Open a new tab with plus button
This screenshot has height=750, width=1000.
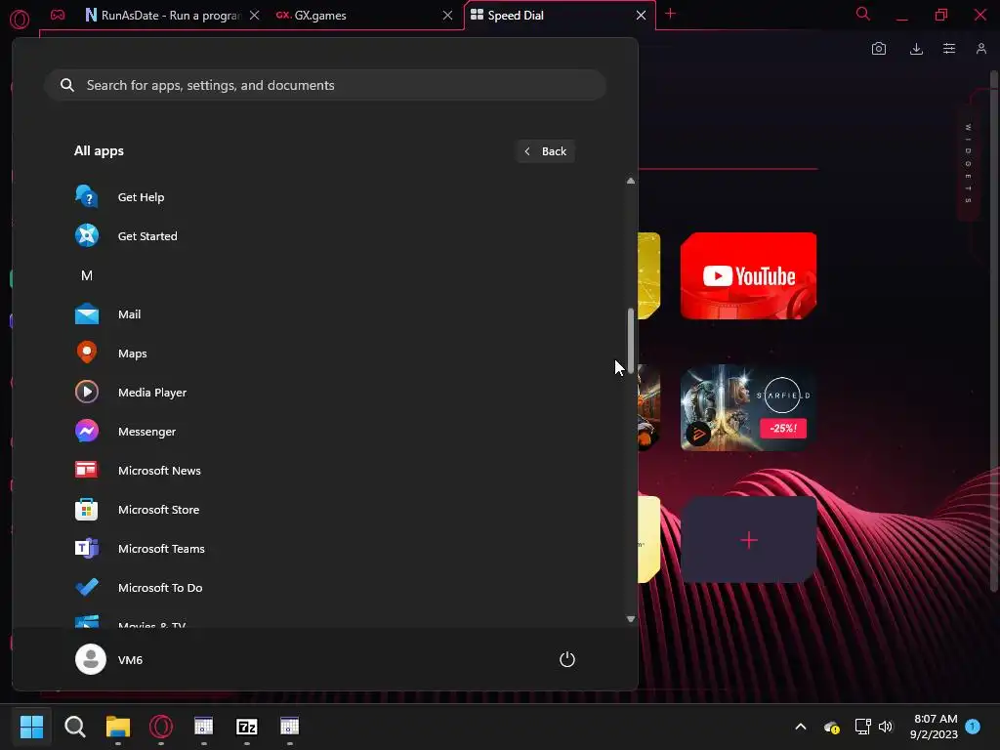pyautogui.click(x=670, y=14)
